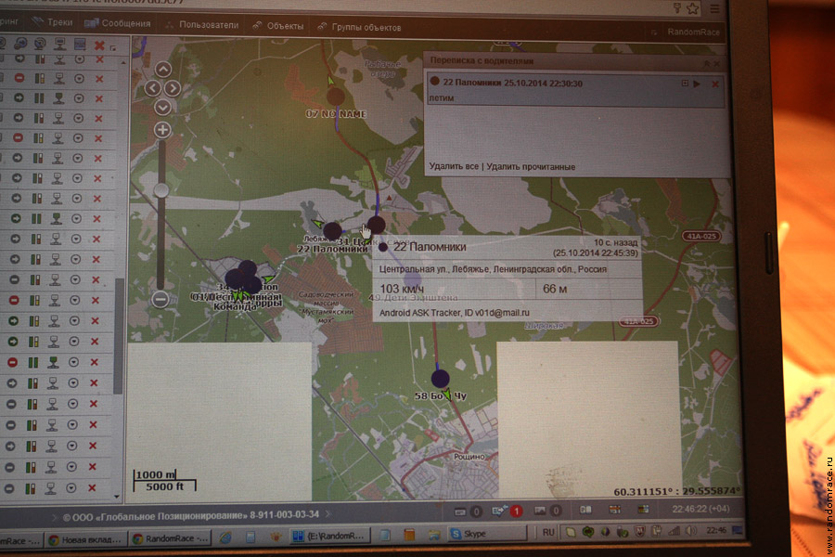Viewport: 835px width, 557px height.
Task: Delete the 22 Паломники message with red X
Action: (x=715, y=84)
